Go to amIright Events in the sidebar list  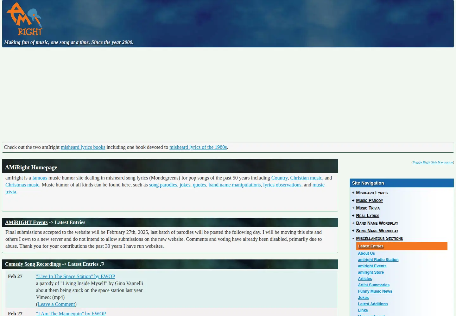point(372,266)
